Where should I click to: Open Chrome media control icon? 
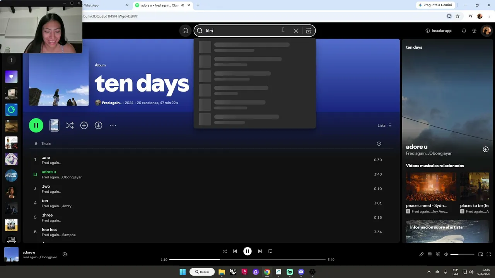click(470, 16)
